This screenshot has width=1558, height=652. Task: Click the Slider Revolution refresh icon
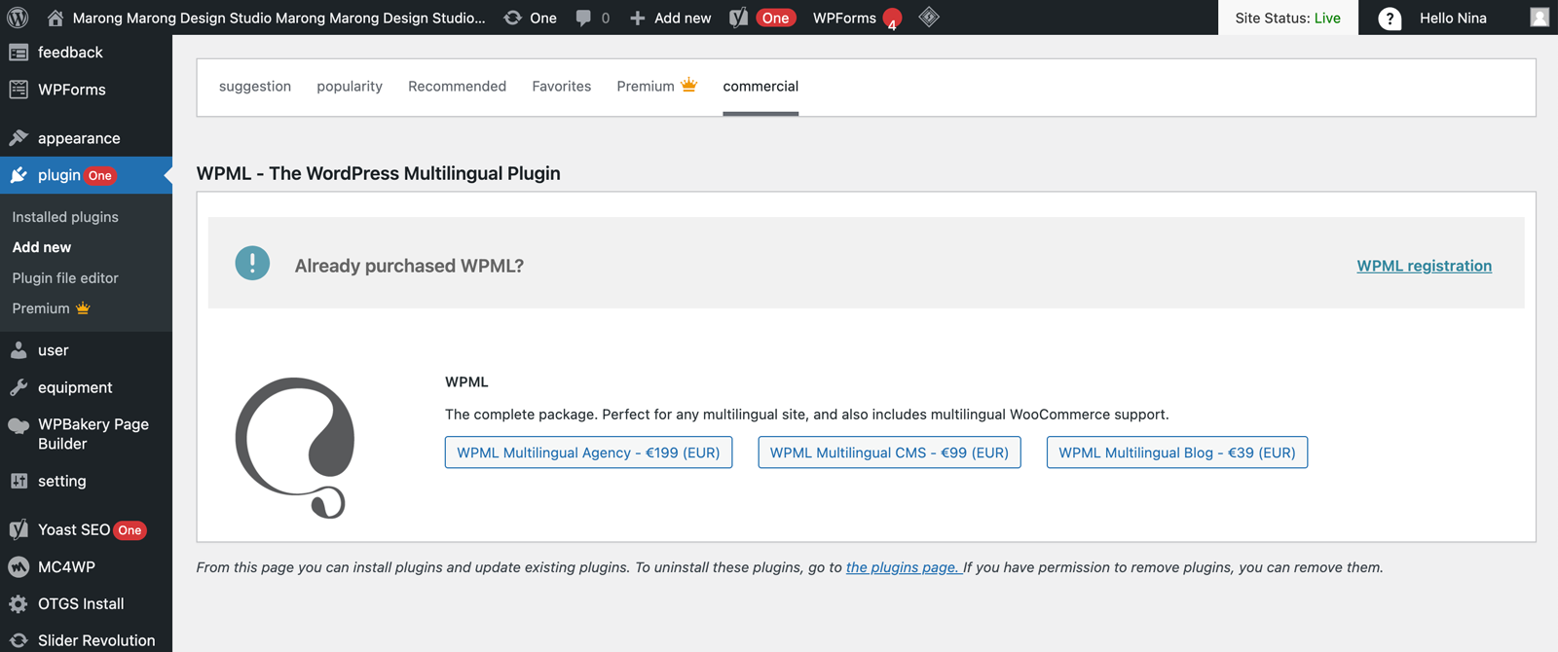[x=19, y=640]
